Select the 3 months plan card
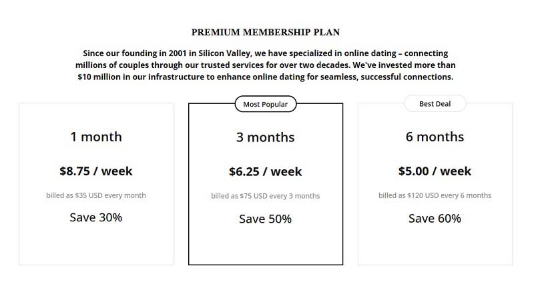Viewport: 534px width, 288px height. coord(266,184)
